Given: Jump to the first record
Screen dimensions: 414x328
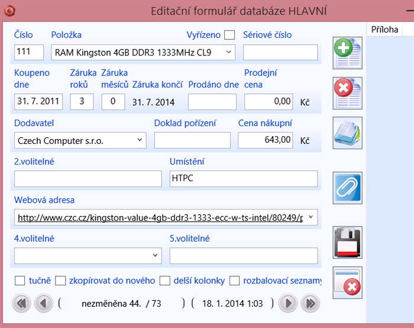Looking at the screenshot, I should click(x=22, y=303).
